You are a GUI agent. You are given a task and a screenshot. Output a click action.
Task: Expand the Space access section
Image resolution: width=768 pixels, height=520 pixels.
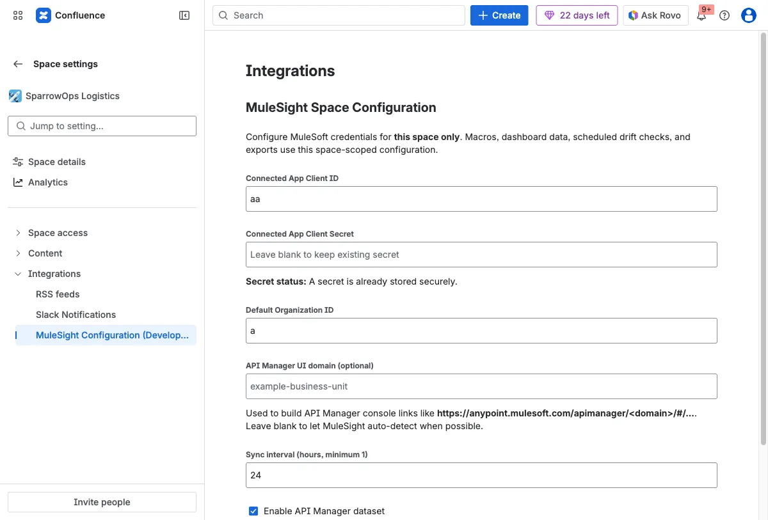[x=58, y=232]
